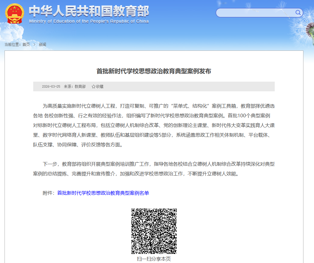Click the 来源：教育部 source label
Screen dimensions: 314x263
point(75,86)
